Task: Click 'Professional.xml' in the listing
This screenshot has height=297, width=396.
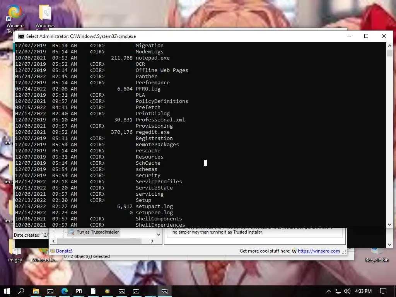Action: tap(160, 120)
